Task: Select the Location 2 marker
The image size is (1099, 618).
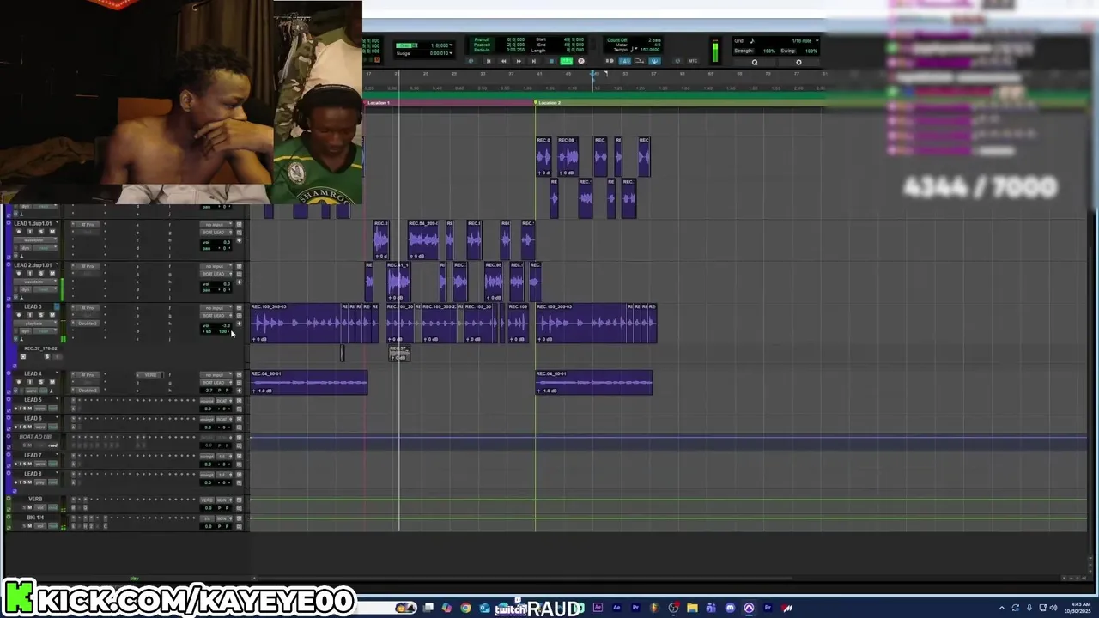Action: 548,103
